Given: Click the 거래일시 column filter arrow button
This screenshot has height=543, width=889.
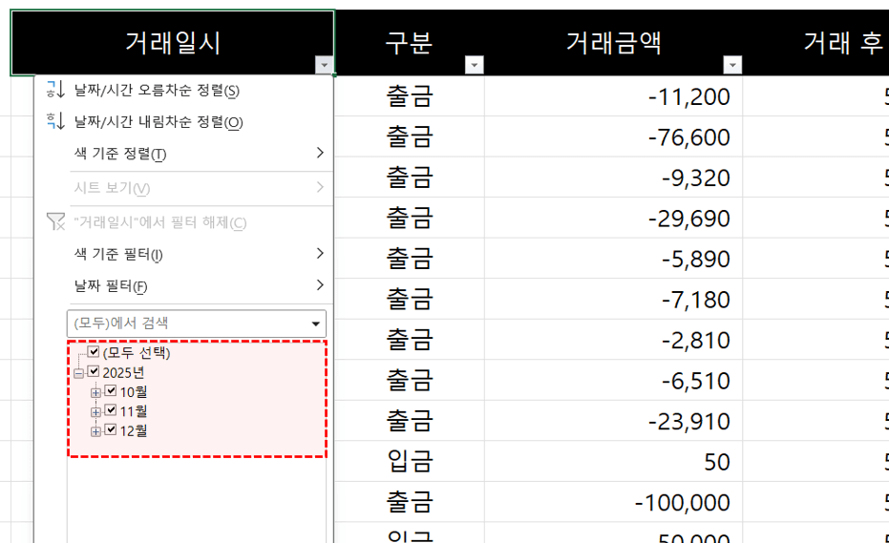Looking at the screenshot, I should pos(325,65).
